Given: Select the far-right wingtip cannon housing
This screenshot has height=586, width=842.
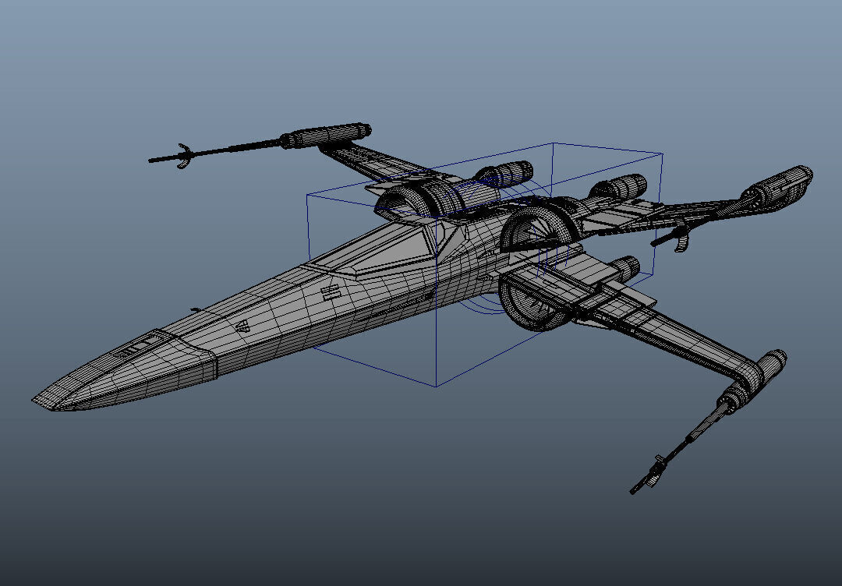Looking at the screenshot, I should tap(777, 187).
